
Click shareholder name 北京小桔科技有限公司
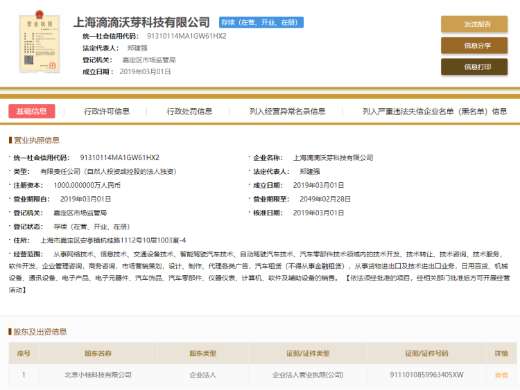pos(98,375)
